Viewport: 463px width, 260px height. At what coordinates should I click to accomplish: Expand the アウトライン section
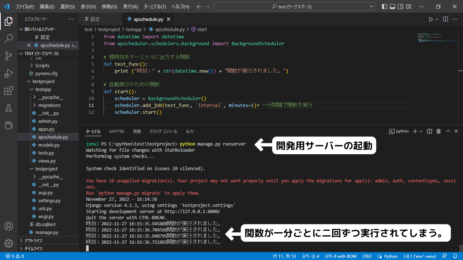[48, 240]
